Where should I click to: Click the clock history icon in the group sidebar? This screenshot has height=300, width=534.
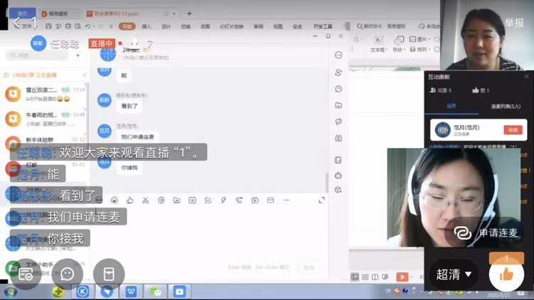pyautogui.click(x=338, y=89)
